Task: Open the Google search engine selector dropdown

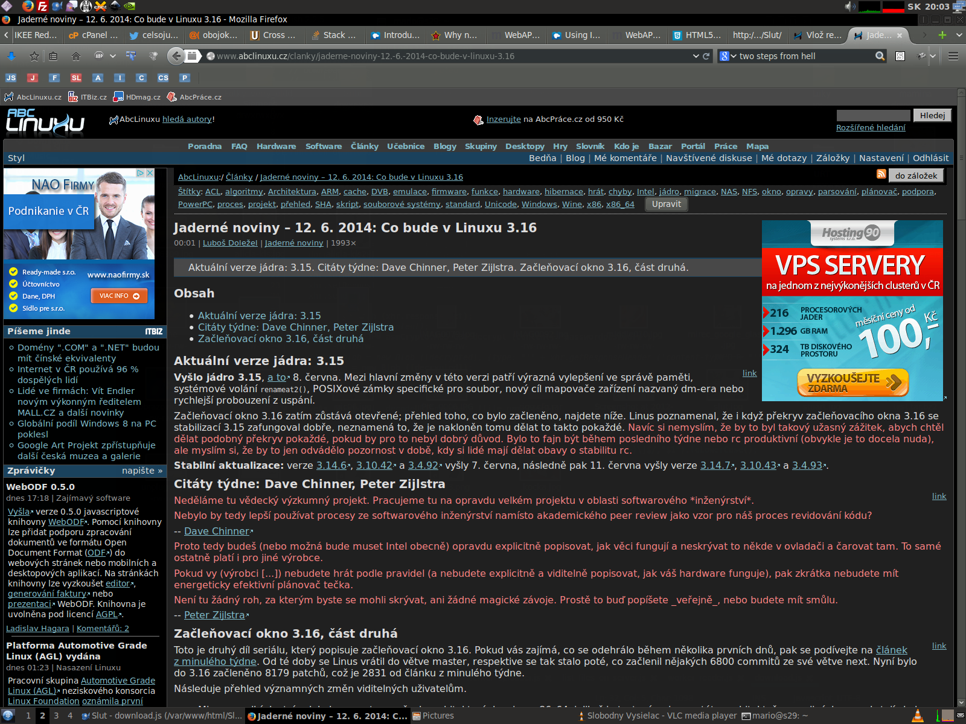Action: coord(728,56)
